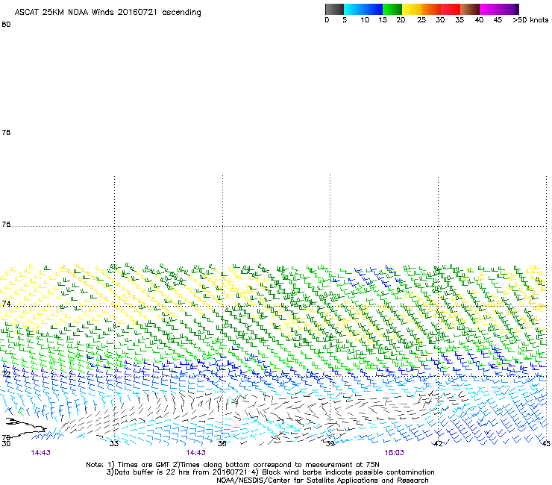The image size is (552, 485).
Task: Click the black coastline outline near longitude 30
Action: (25, 428)
